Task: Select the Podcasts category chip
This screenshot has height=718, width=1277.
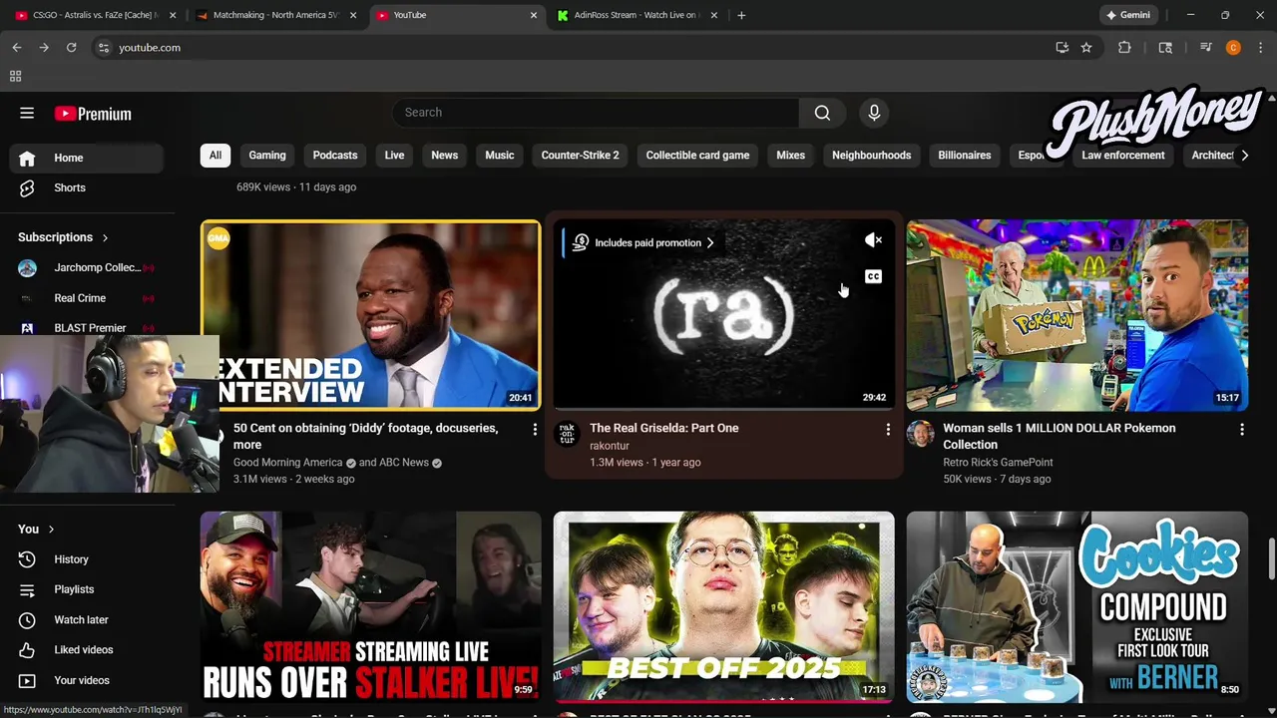Action: pos(335,155)
